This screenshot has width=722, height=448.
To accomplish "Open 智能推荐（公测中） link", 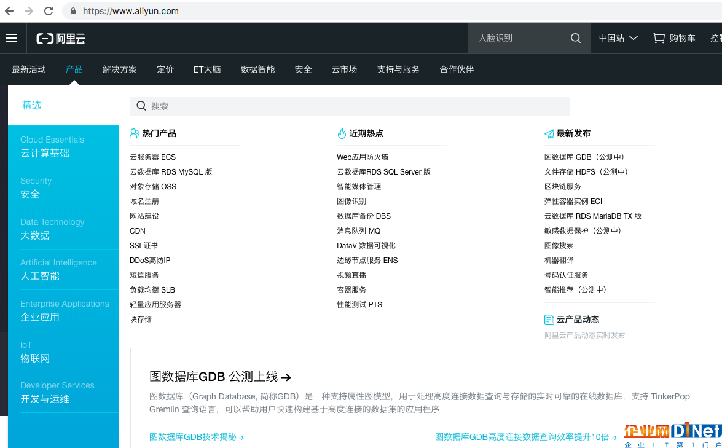I will [x=577, y=289].
